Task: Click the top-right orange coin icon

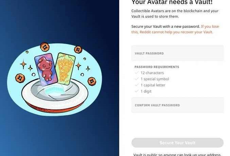Action: 78,50
